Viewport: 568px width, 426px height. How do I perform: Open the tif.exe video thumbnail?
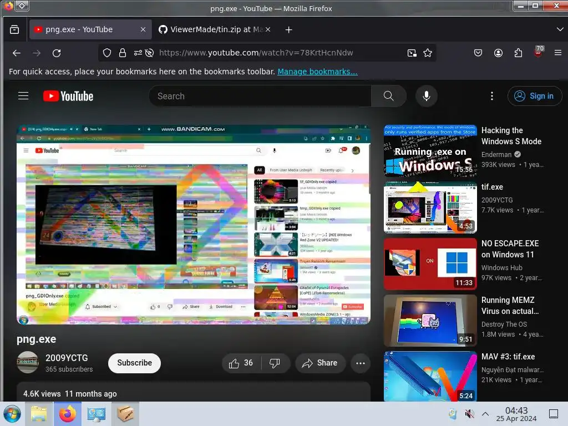[430, 207]
